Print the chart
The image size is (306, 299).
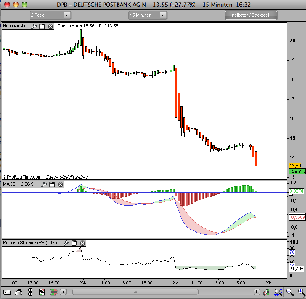pos(19,292)
